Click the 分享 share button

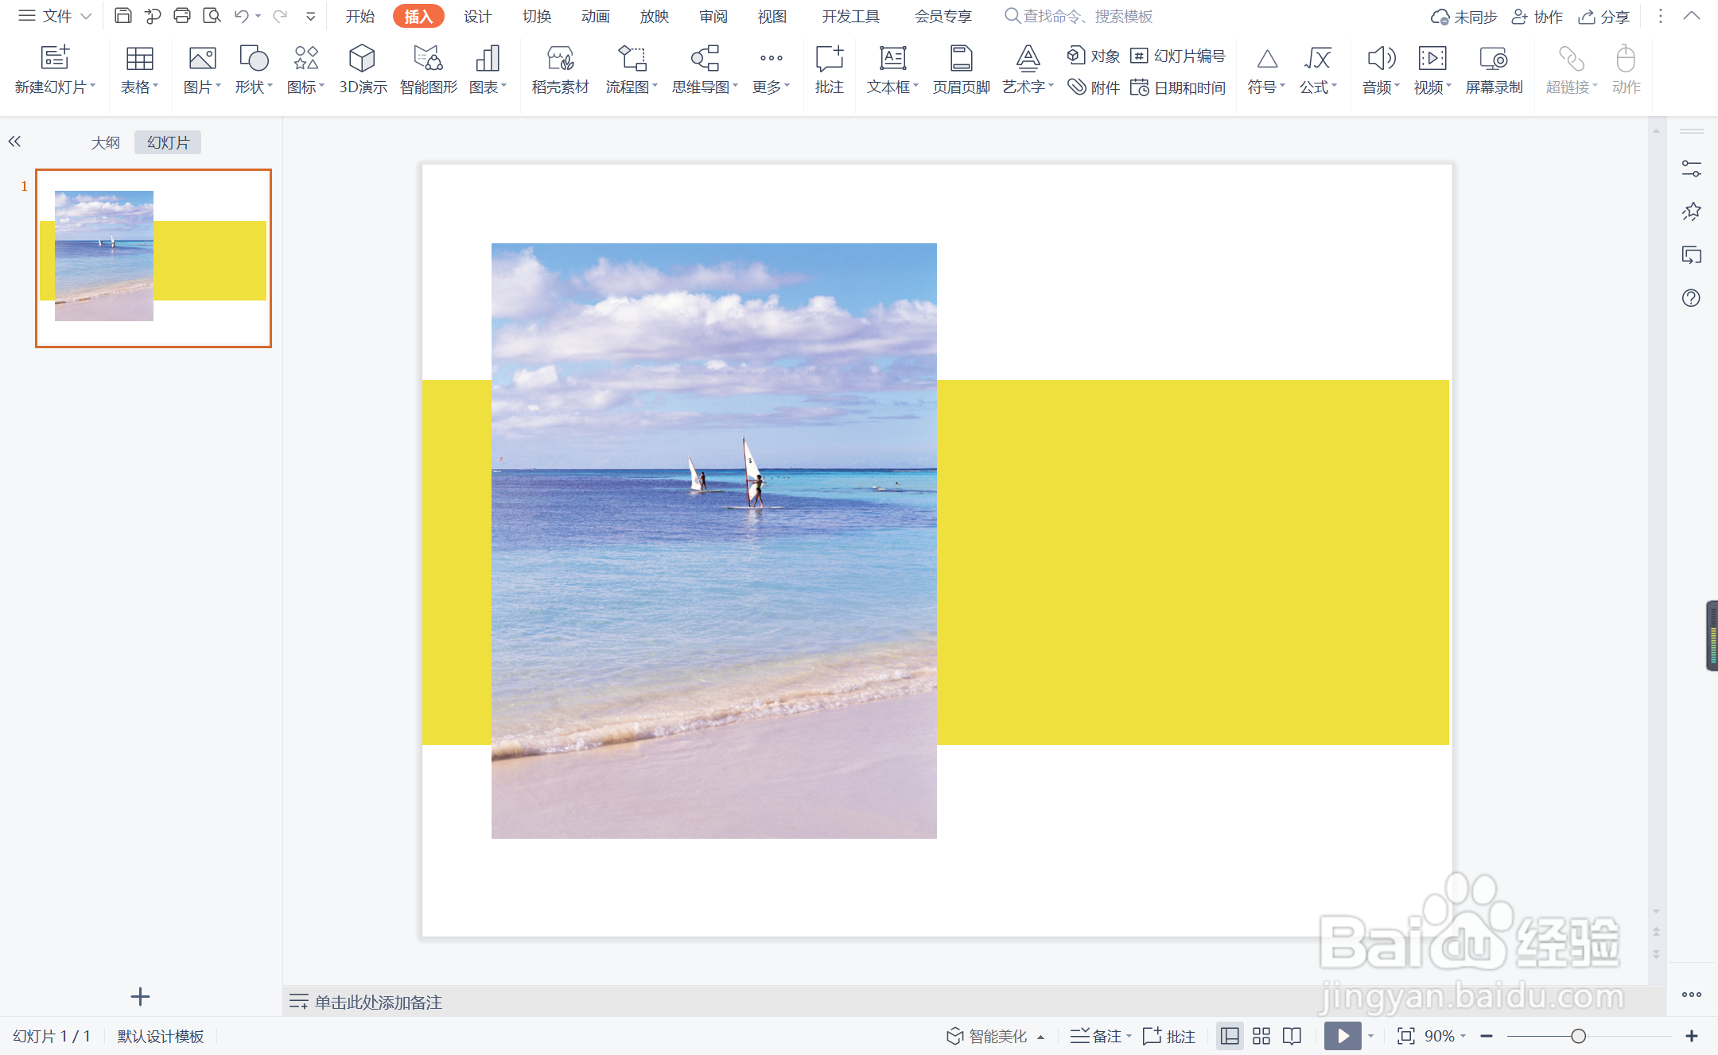pos(1604,16)
